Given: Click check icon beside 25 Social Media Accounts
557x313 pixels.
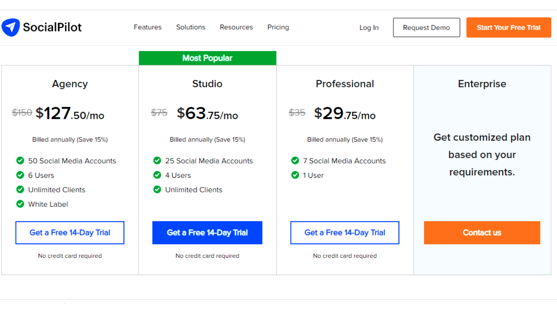Looking at the screenshot, I should [157, 161].
